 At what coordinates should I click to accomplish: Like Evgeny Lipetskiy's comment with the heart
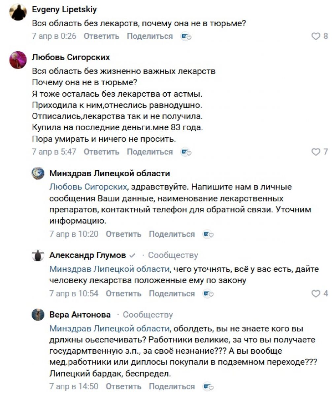tap(316, 36)
